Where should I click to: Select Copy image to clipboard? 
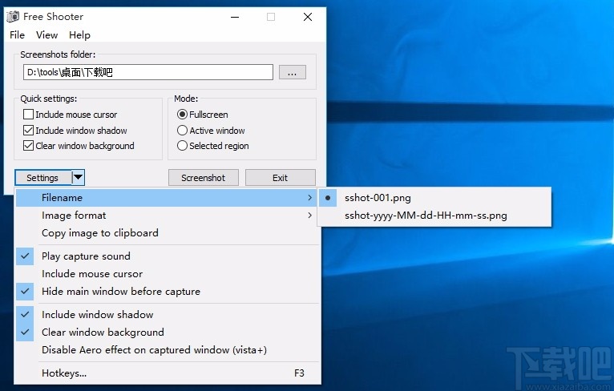pos(168,233)
